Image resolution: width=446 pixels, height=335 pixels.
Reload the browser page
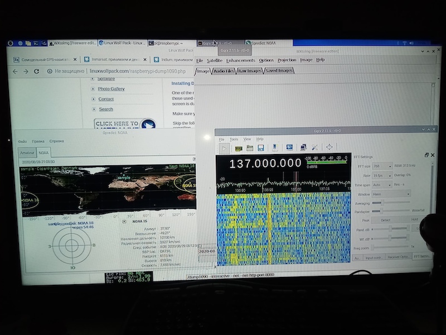click(x=37, y=71)
